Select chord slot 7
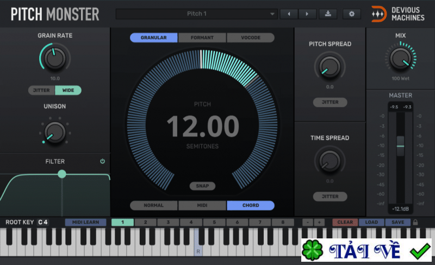435x265 pixels. pyautogui.click(x=260, y=222)
